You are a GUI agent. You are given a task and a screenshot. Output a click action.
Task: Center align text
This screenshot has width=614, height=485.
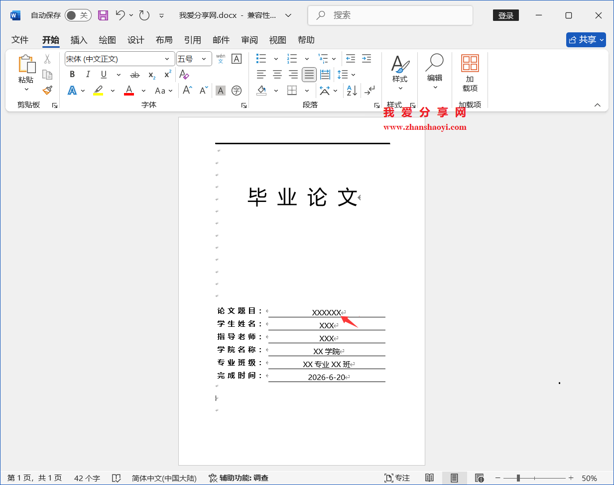pyautogui.click(x=277, y=75)
